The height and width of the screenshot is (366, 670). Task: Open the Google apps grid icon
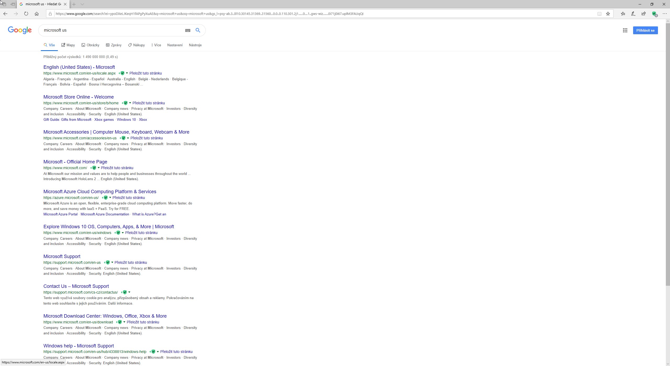click(x=625, y=30)
